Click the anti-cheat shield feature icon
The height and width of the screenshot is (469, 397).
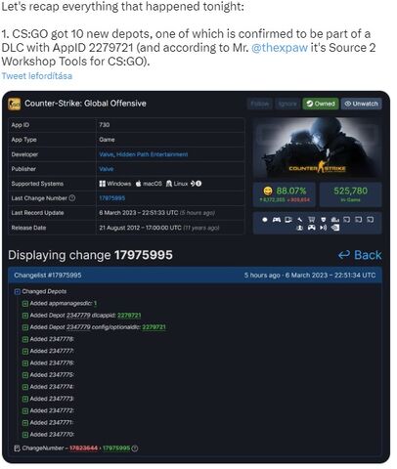tap(324, 220)
